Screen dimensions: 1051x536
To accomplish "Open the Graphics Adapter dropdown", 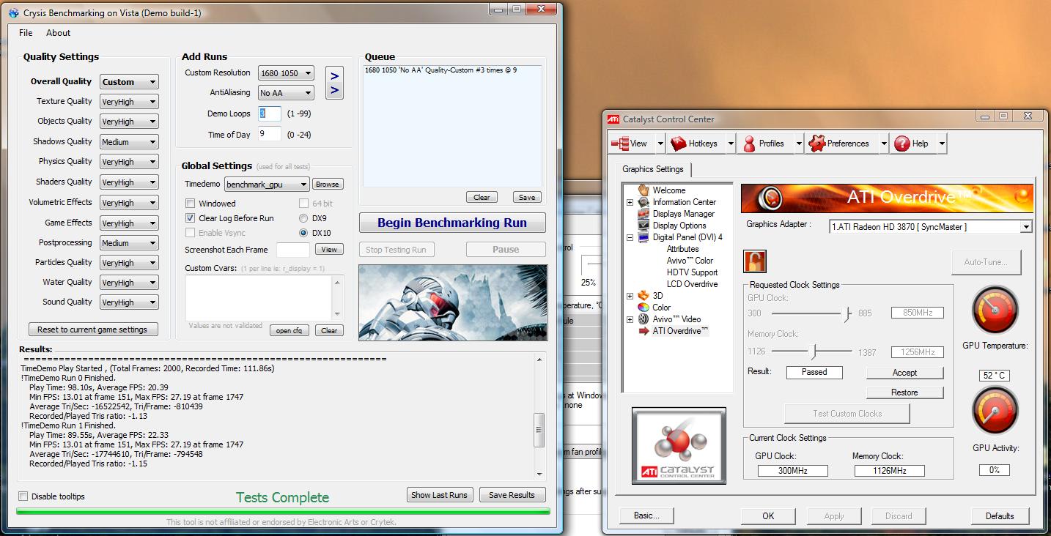I will [x=931, y=227].
